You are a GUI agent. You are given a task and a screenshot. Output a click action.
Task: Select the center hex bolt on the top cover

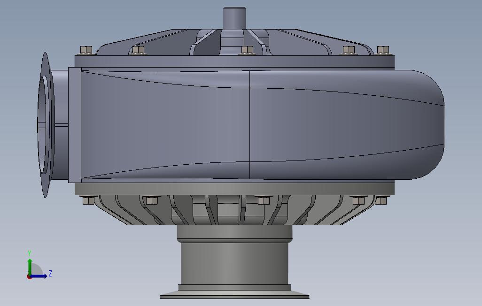pyautogui.click(x=247, y=50)
